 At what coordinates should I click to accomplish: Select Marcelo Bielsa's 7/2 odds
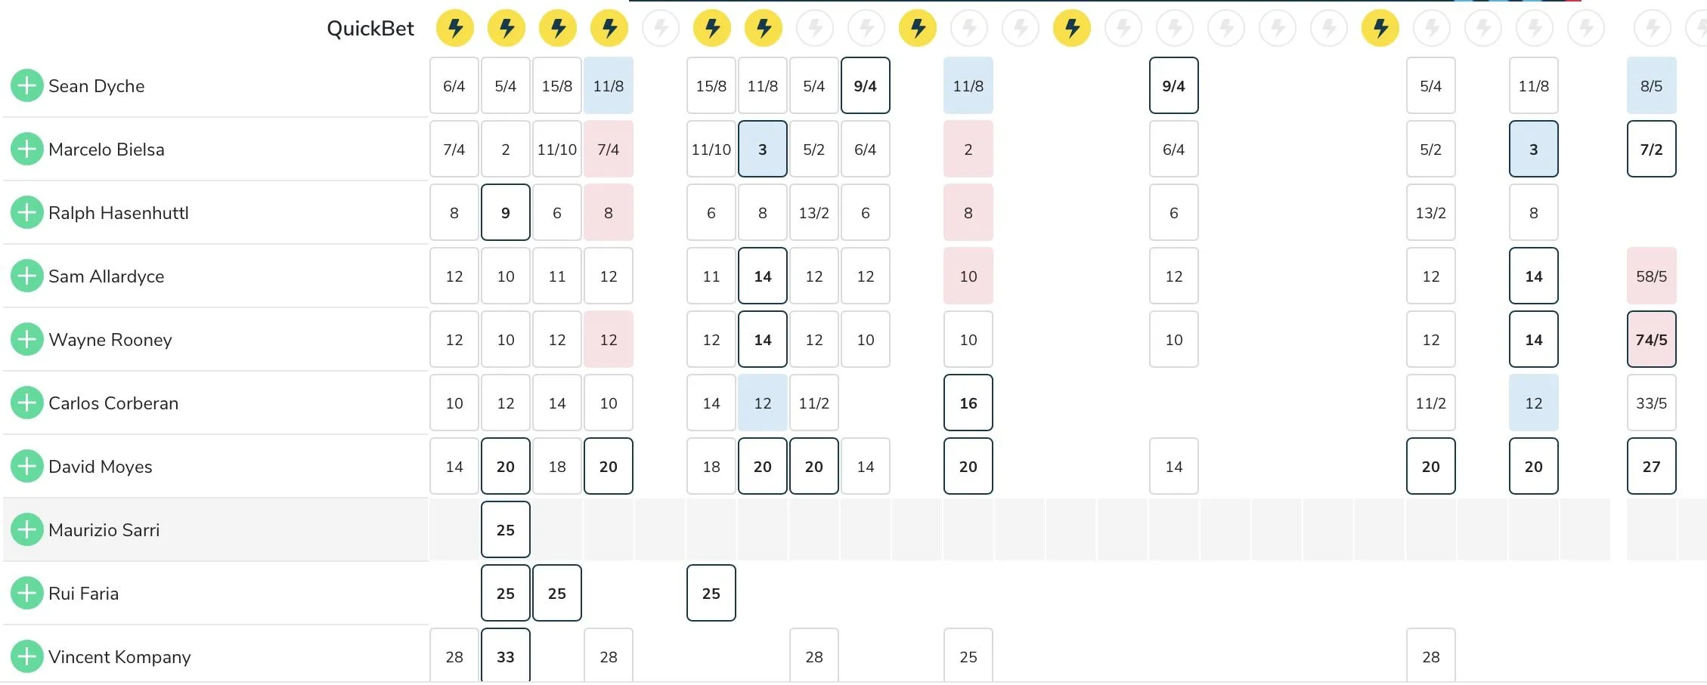click(x=1651, y=150)
